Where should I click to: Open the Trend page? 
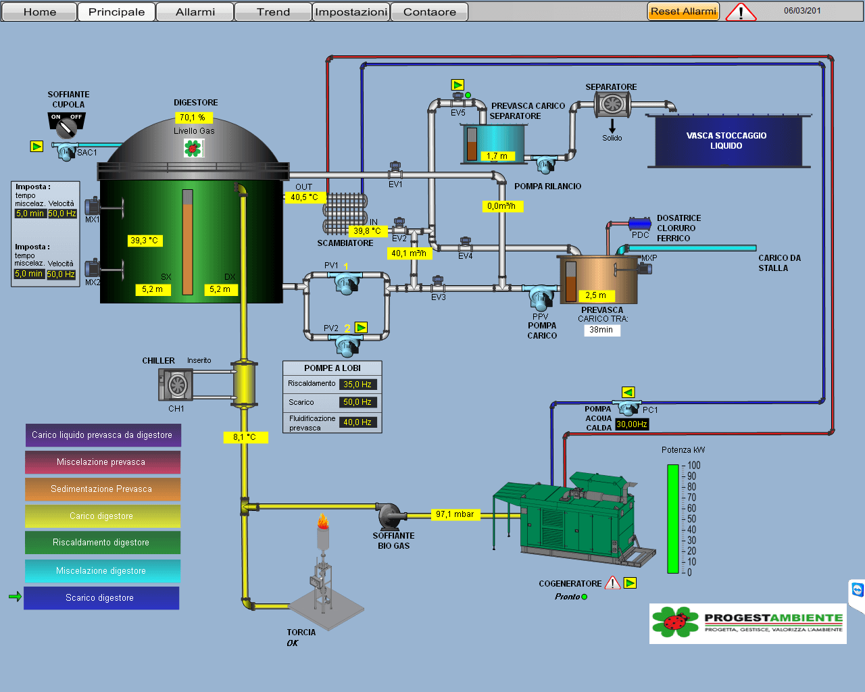tap(273, 11)
